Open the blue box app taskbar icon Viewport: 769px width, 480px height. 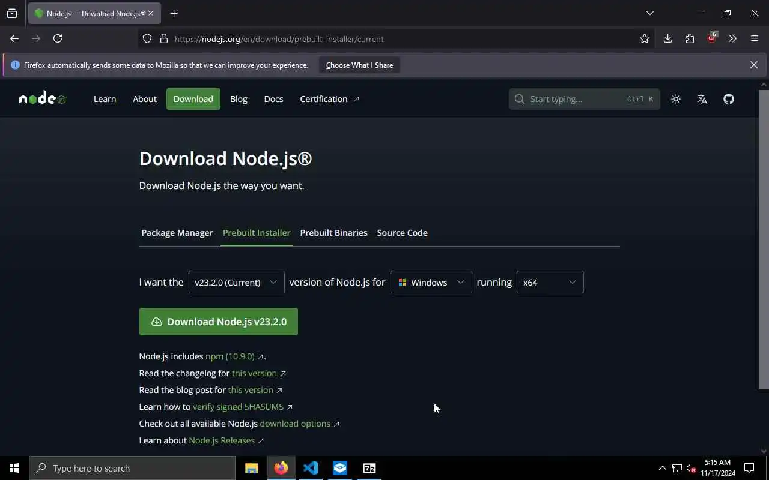coord(340,468)
